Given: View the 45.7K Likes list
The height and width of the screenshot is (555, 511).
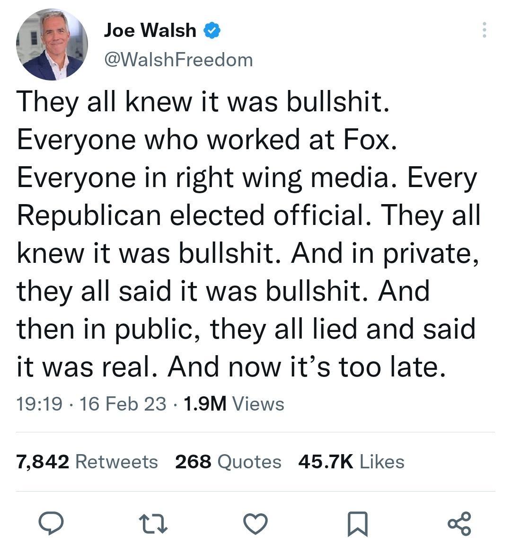Looking at the screenshot, I should point(351,461).
